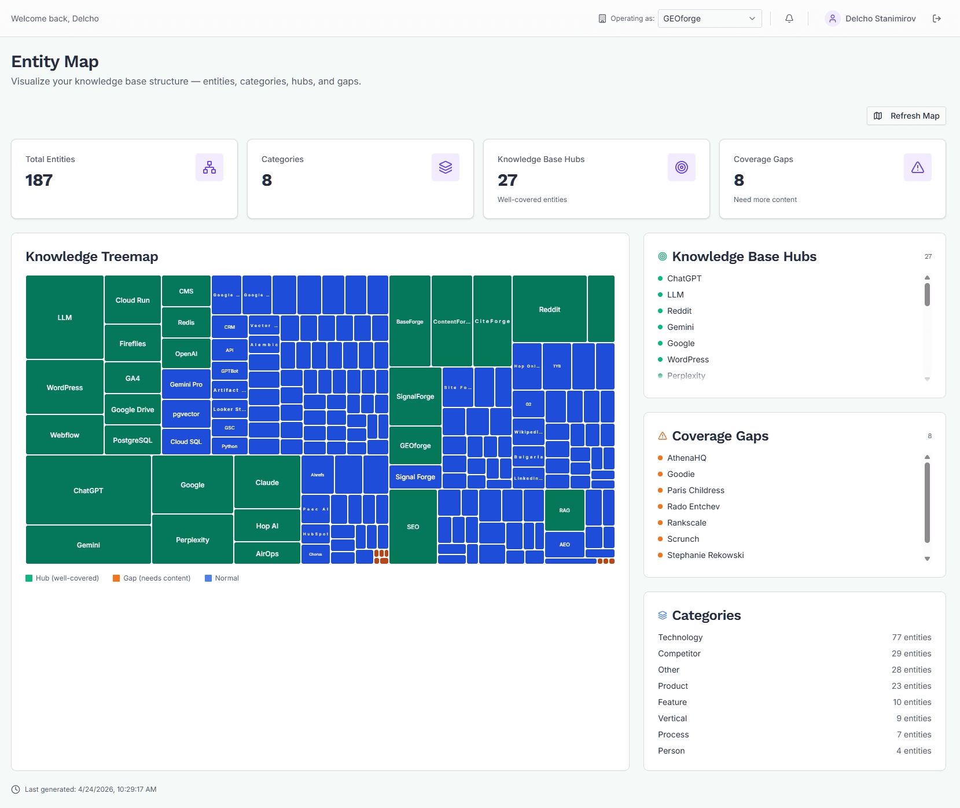
Task: Click the clock icon near Last generated
Action: pyautogui.click(x=16, y=789)
